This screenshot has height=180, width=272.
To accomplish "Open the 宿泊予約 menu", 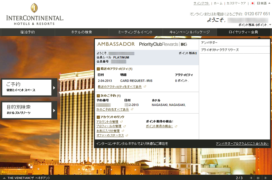I will pyautogui.click(x=27, y=32).
